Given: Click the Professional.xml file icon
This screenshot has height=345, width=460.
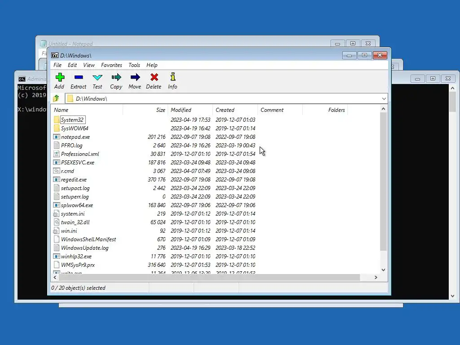Looking at the screenshot, I should pos(57,154).
